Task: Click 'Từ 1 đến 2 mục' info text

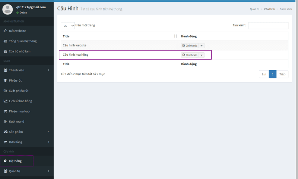Action: [x=83, y=74]
